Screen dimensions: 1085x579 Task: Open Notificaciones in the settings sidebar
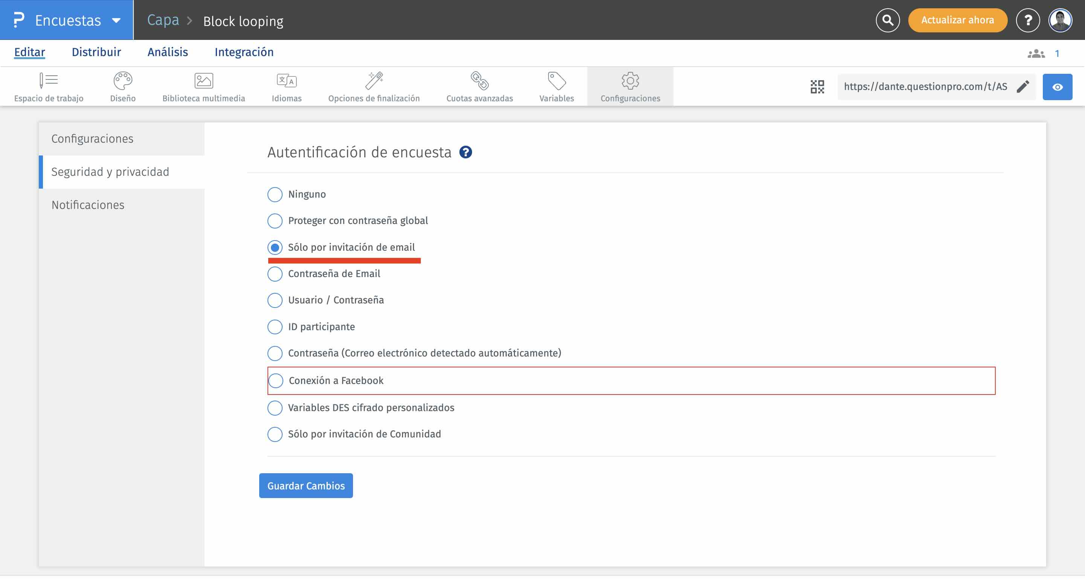(x=88, y=205)
